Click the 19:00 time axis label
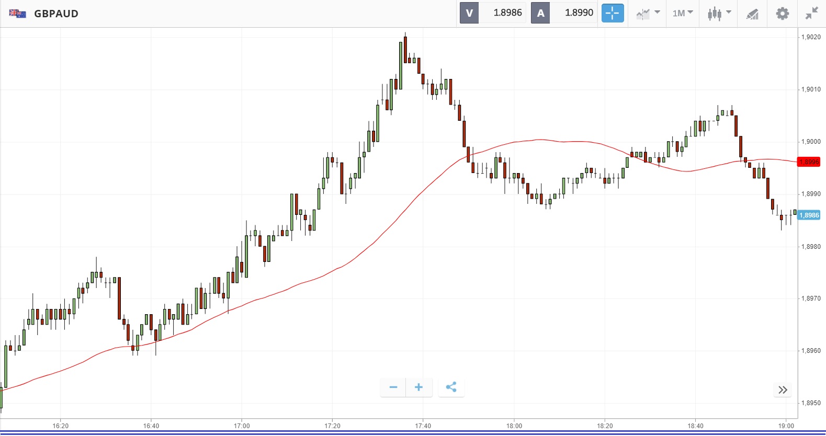826x436 pixels. (786, 426)
